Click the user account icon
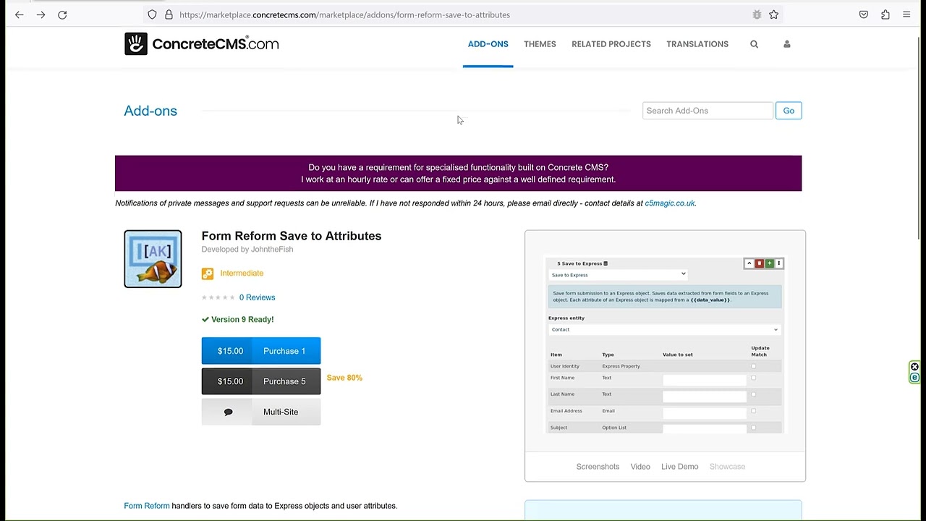 787,44
